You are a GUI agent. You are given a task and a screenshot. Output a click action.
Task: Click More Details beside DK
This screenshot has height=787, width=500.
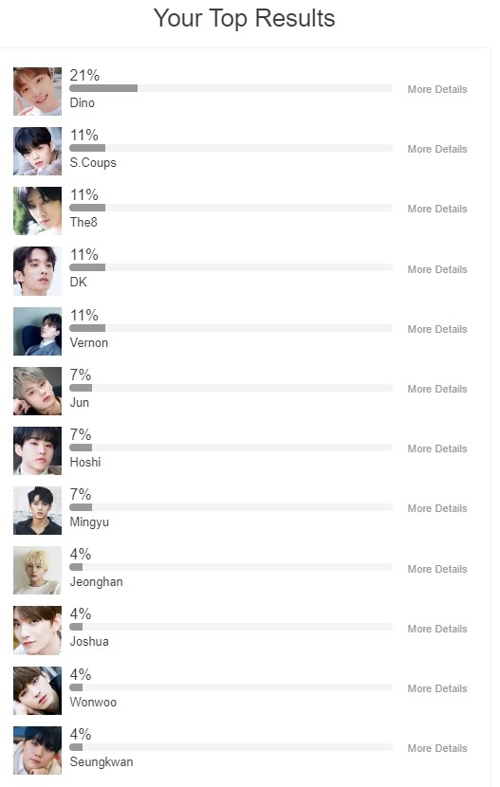pos(436,269)
